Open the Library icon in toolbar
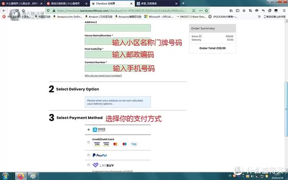Viewport: 288px width, 180px height. (x=231, y=11)
